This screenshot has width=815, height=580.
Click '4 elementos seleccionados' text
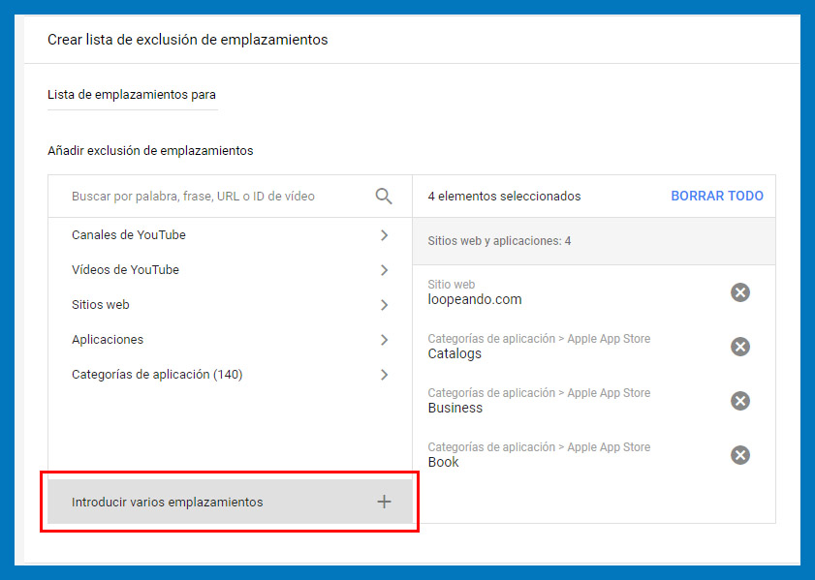504,197
